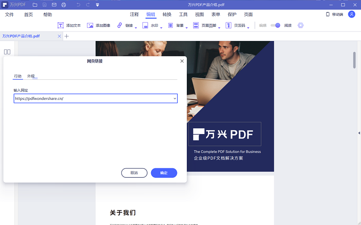
Task: Click the Add Text (添加文本) tool icon
Action: [60, 26]
